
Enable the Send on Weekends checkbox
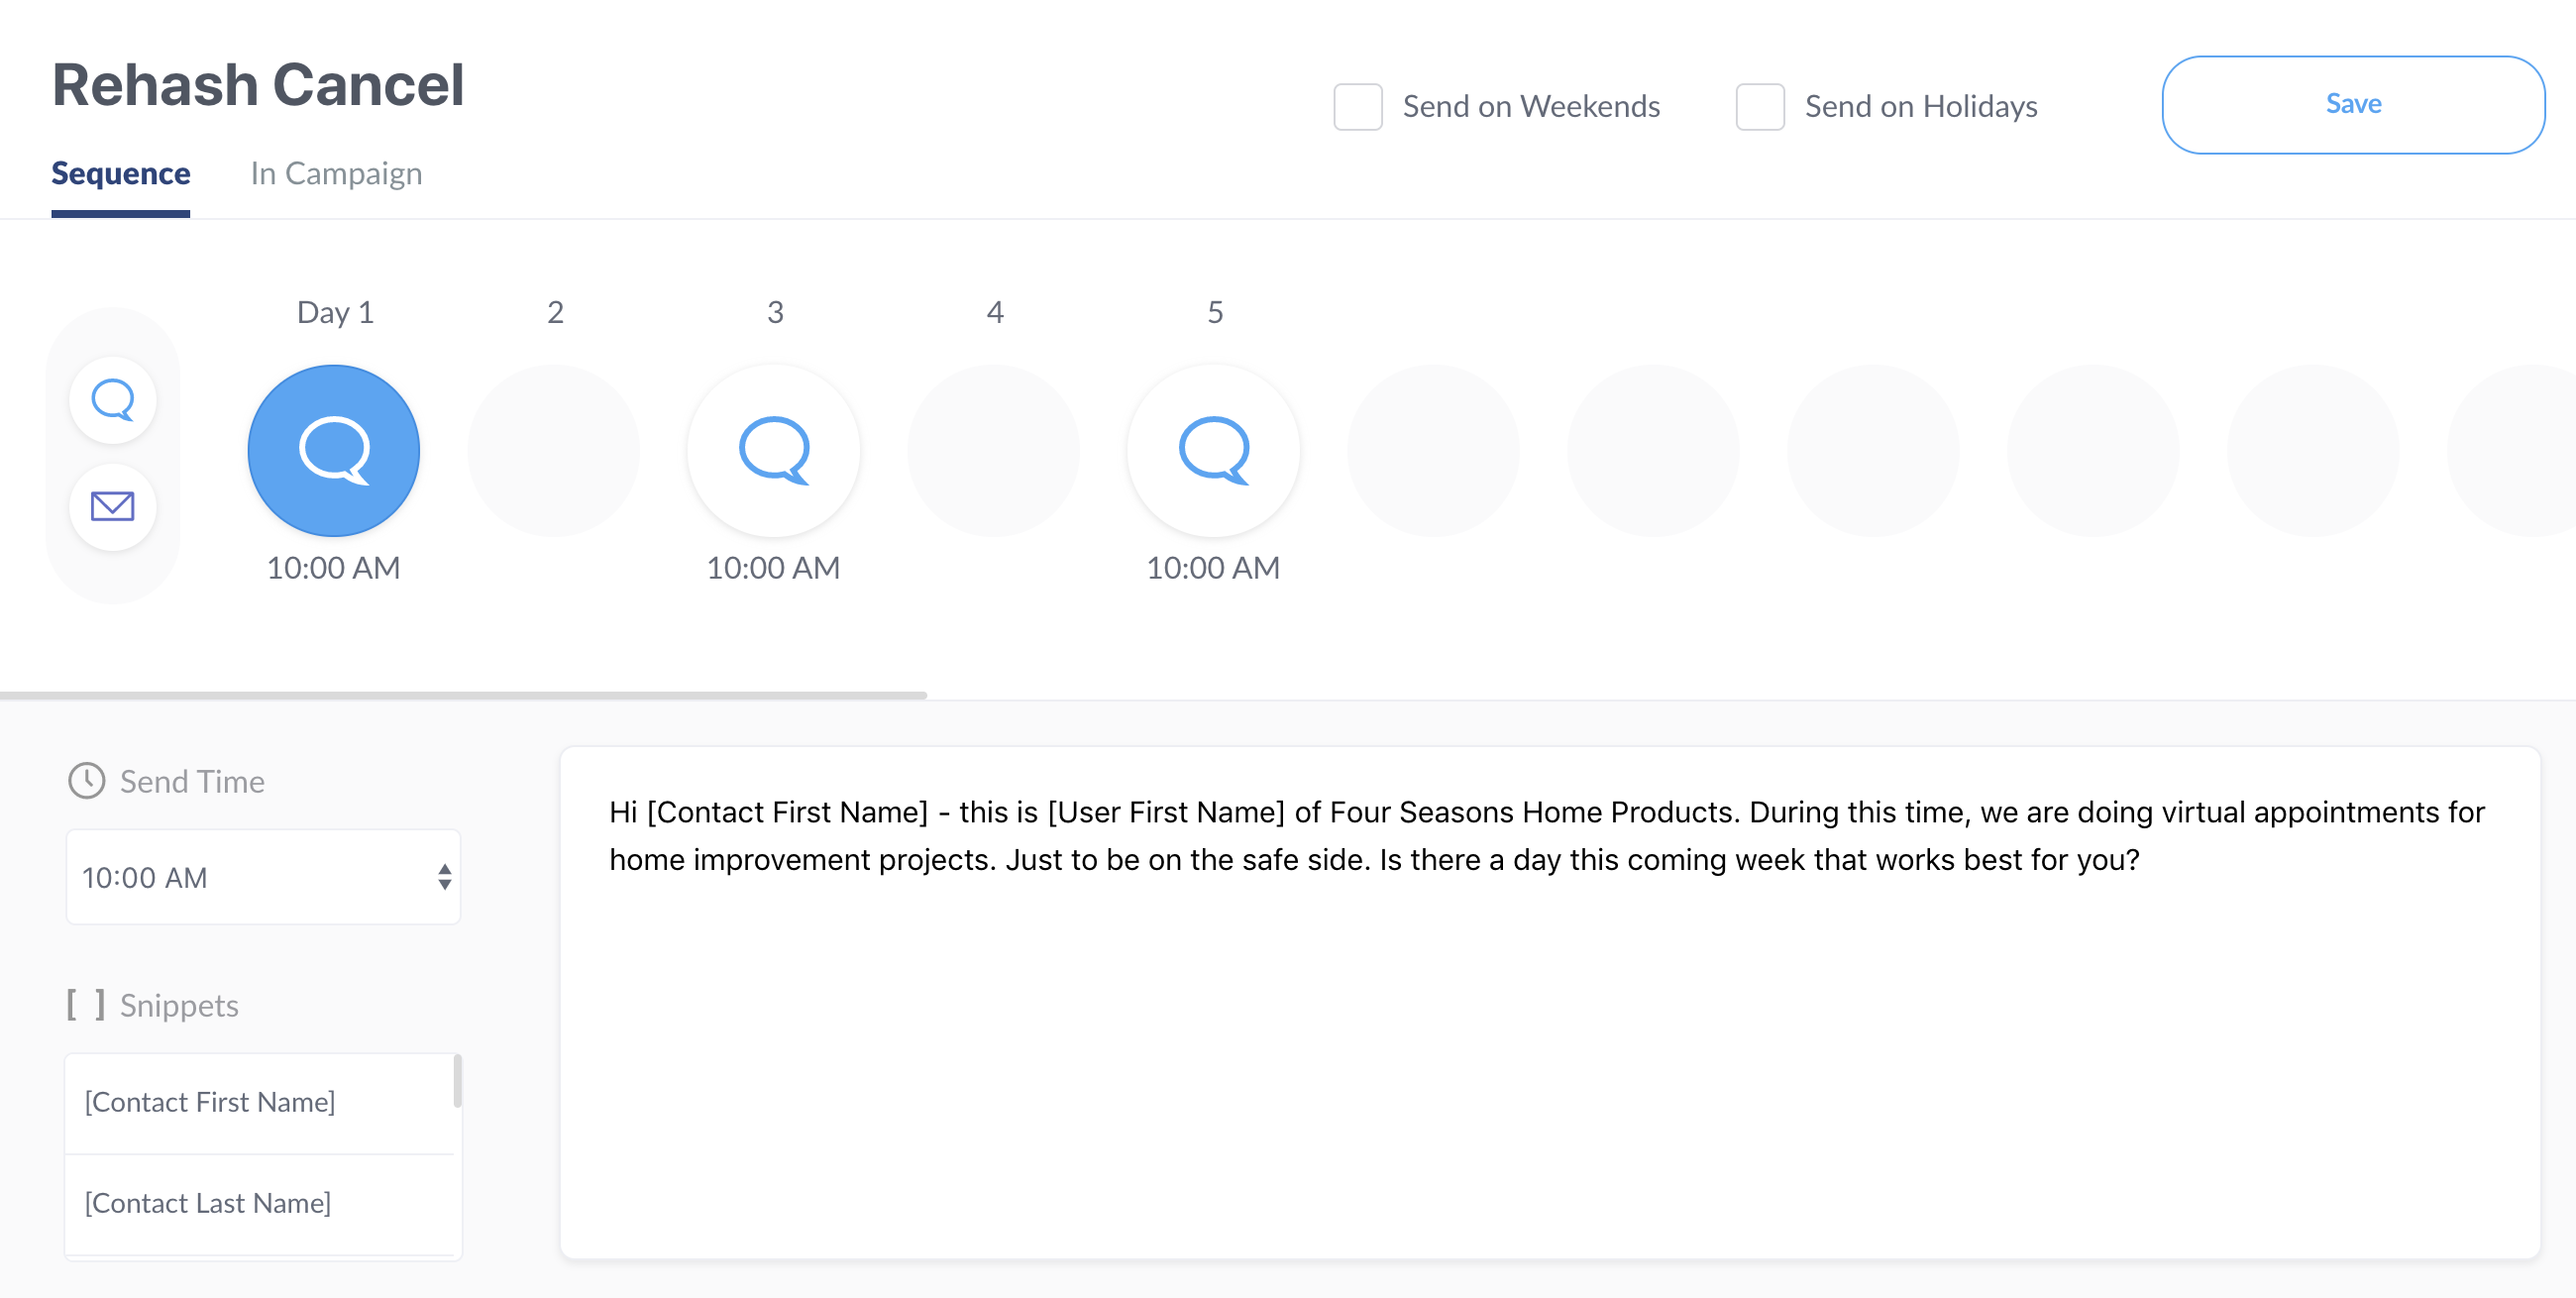coord(1357,107)
